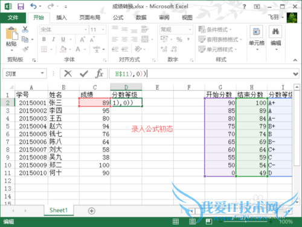Increase indent icon
This screenshot has height=227, width=302.
(x=125, y=49)
